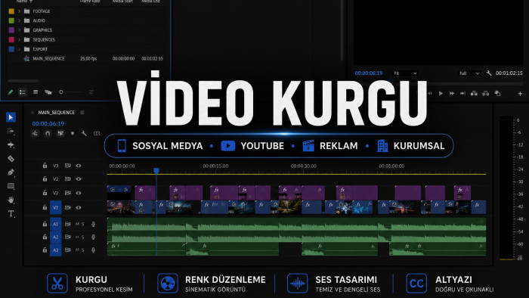
Task: Solo audio track A3
Action: point(82,250)
